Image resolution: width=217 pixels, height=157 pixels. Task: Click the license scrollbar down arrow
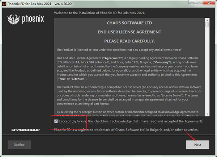pyautogui.click(x=207, y=114)
